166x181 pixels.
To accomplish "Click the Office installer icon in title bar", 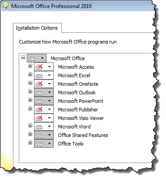I will click(5, 6).
